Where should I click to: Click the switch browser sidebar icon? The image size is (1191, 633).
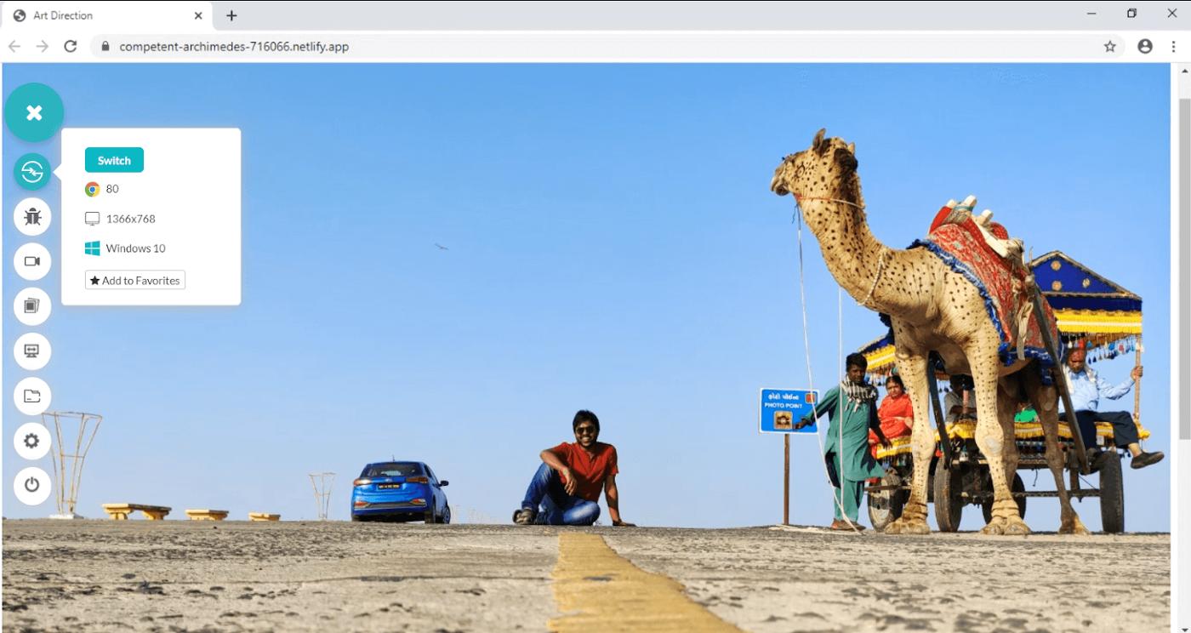32,172
